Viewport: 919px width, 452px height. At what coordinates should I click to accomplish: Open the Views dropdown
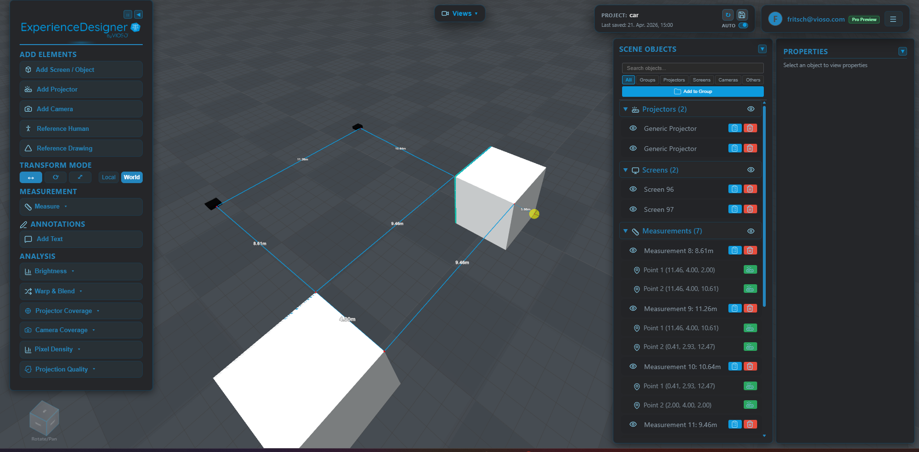point(459,13)
